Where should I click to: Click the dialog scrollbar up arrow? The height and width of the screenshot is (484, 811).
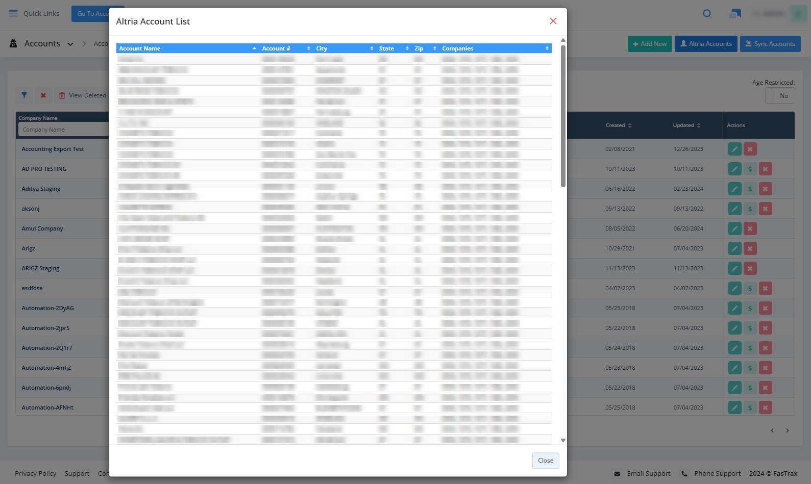point(563,40)
